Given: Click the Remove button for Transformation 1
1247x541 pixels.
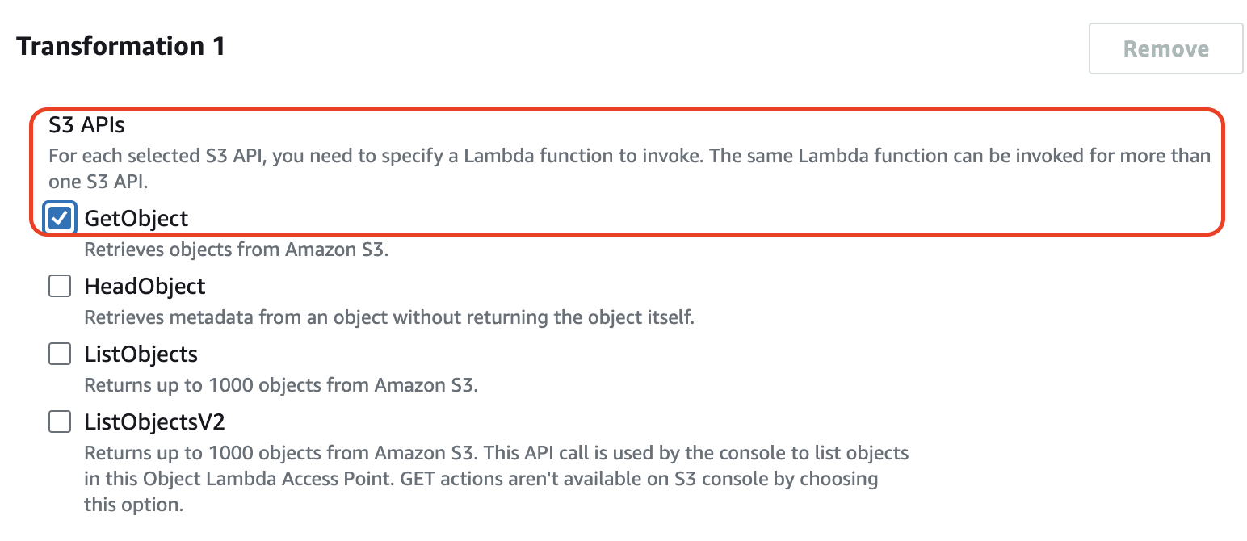Looking at the screenshot, I should click(x=1165, y=48).
